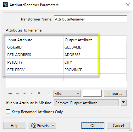Expand the black arrow menu beside Remove Output Attribute
This screenshot has height=132, width=133.
point(124,102)
